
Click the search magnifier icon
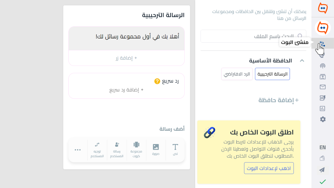pyautogui.click(x=300, y=36)
